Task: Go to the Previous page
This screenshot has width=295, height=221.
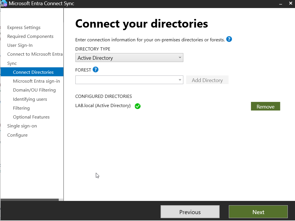Action: coord(190,212)
